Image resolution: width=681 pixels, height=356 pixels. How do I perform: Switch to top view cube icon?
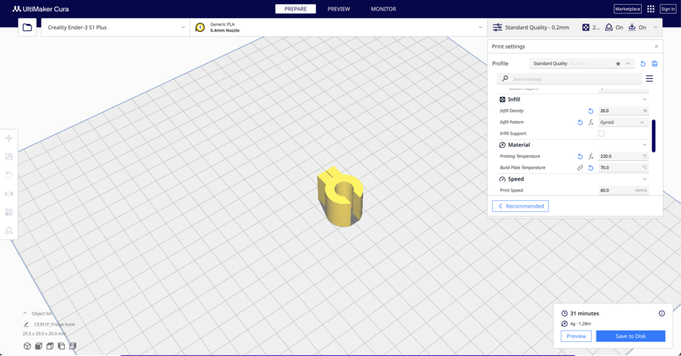tap(50, 346)
